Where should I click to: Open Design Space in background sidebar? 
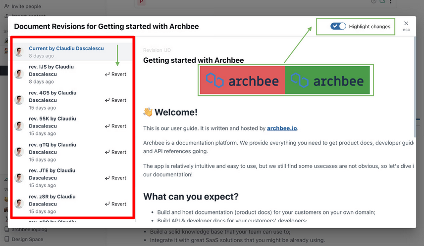click(27, 239)
